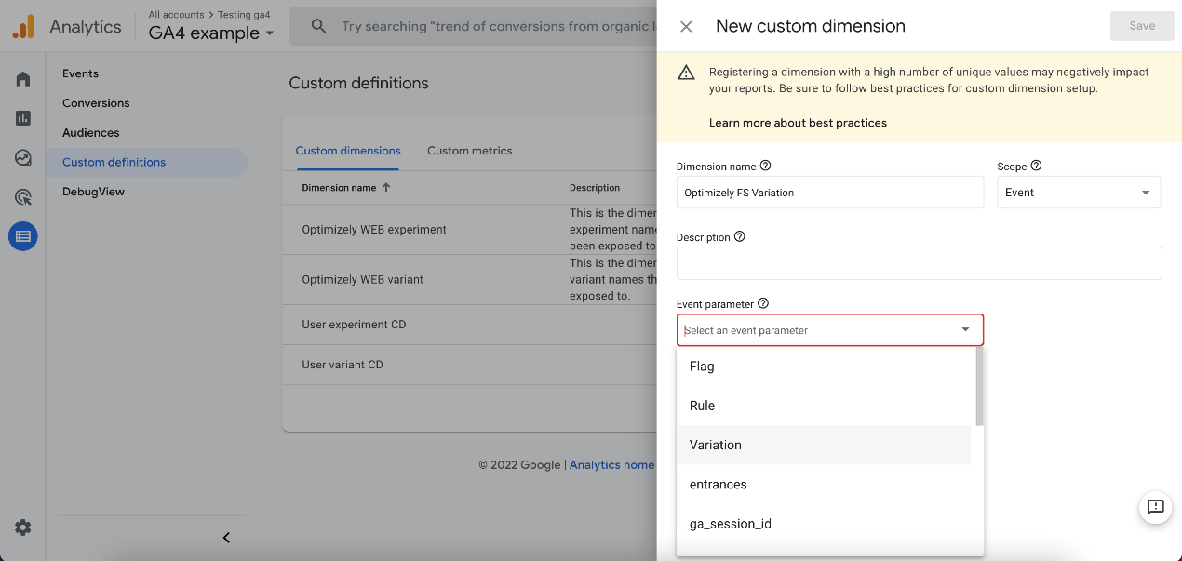
Task: Select the Optimizely WEB experiment row
Action: click(470, 230)
